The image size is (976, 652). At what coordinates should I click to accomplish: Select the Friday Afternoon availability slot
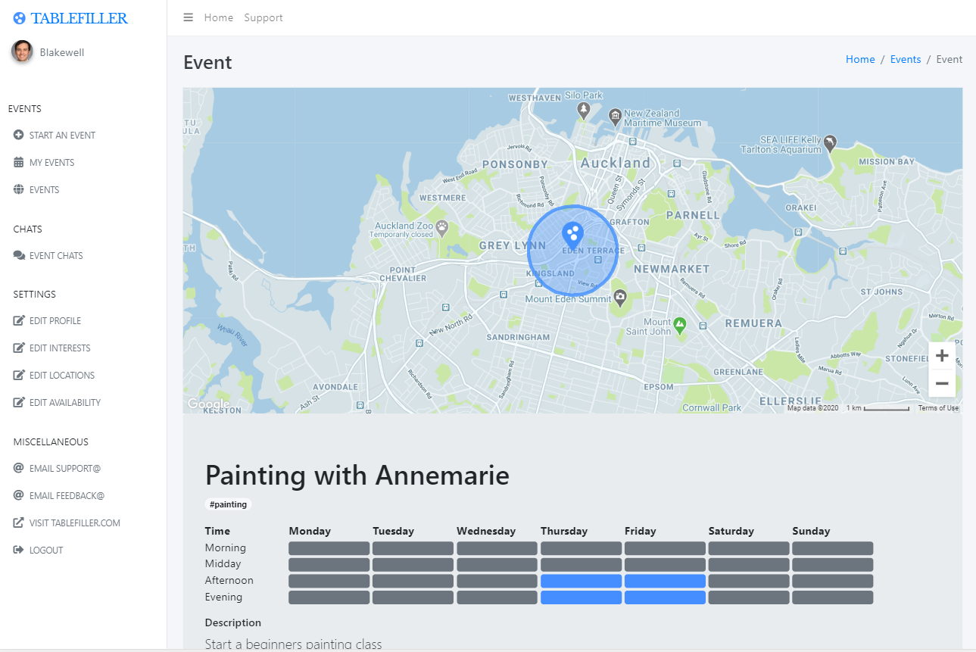(x=665, y=581)
